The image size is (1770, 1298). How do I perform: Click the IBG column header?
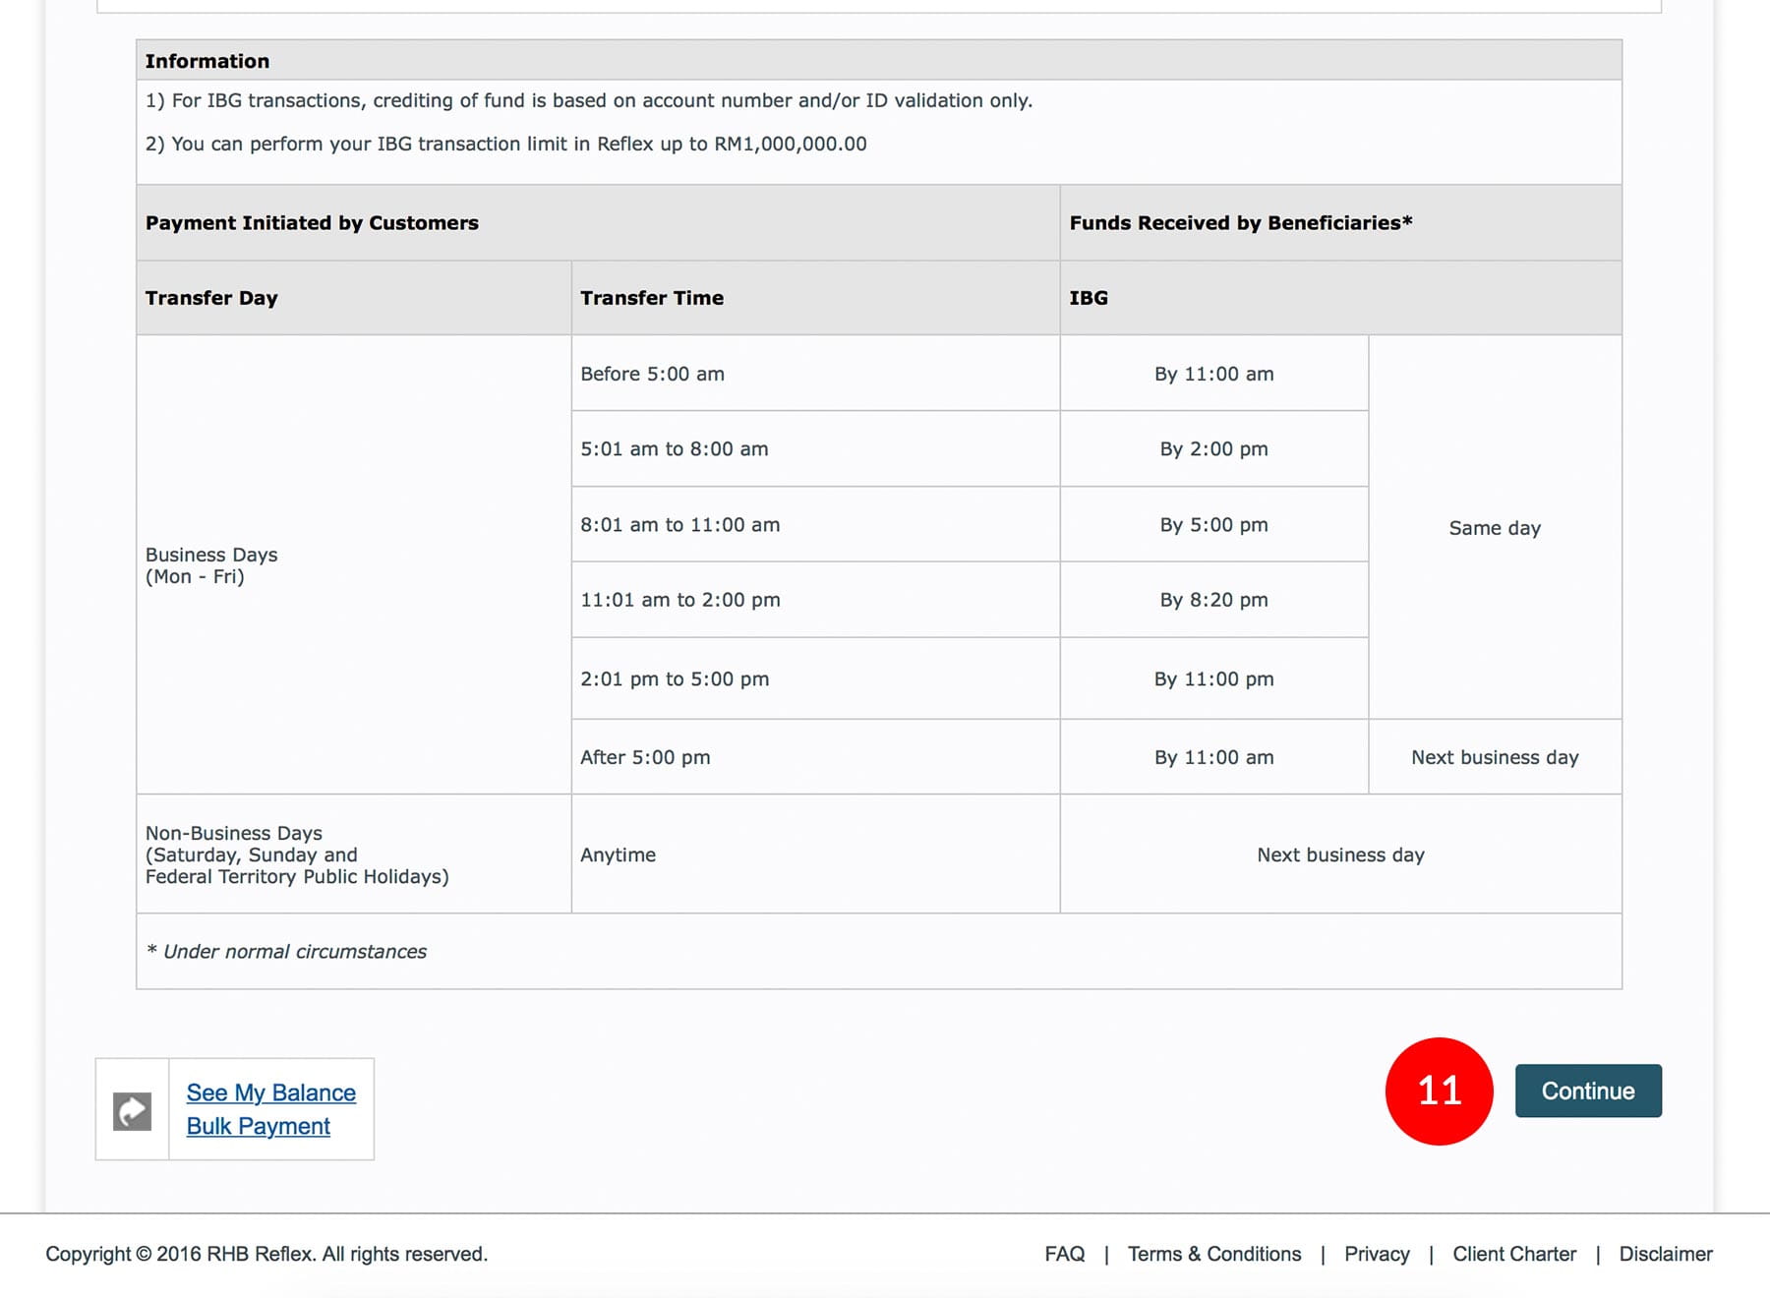coord(1089,298)
